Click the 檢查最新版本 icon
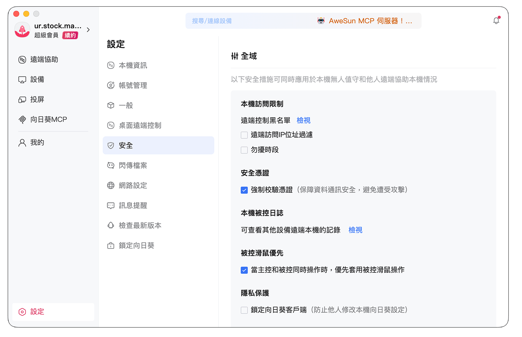This screenshot has height=337, width=522. [111, 226]
